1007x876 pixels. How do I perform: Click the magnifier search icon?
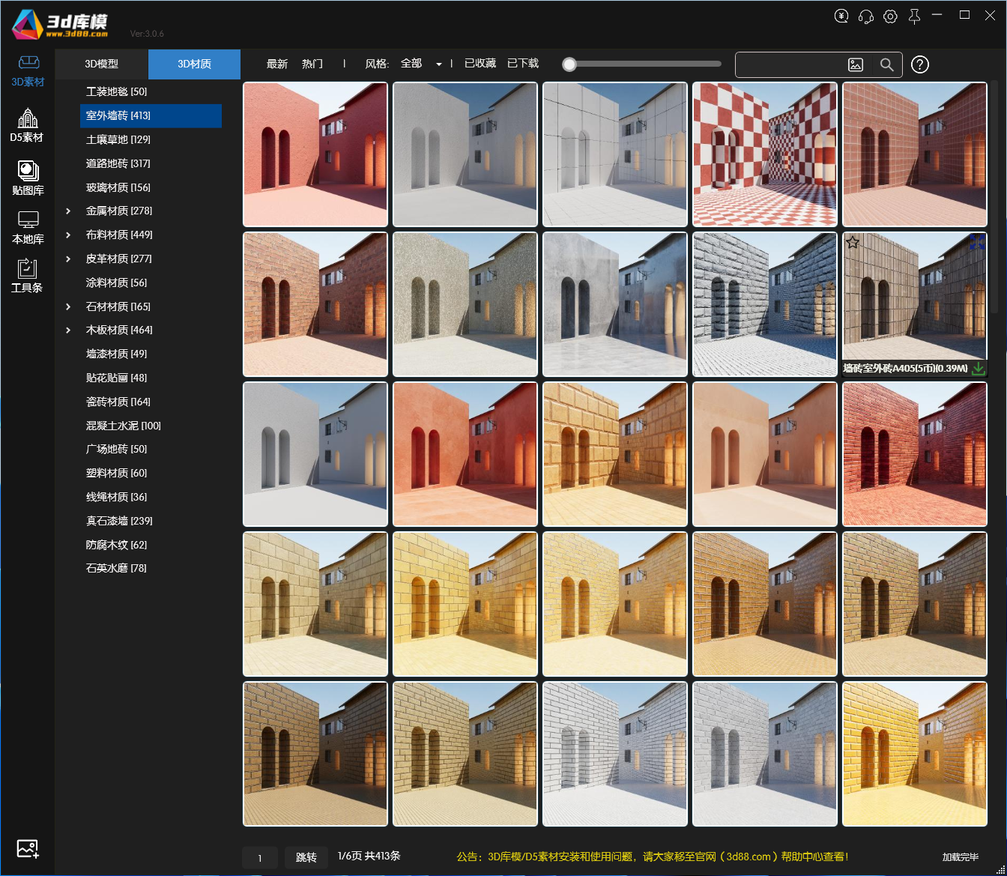coord(887,65)
